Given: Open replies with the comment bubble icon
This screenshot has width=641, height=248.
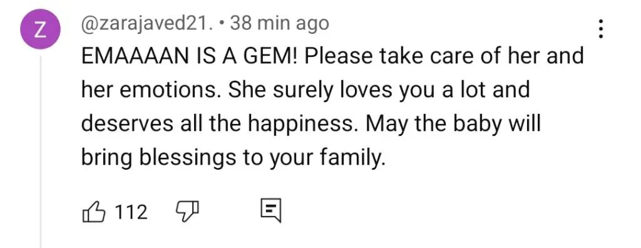Looking at the screenshot, I should [271, 211].
